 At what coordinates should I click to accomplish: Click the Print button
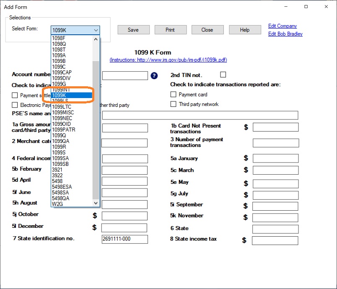point(170,30)
